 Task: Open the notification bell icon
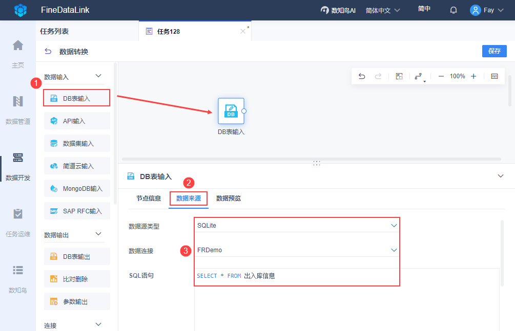click(x=453, y=10)
